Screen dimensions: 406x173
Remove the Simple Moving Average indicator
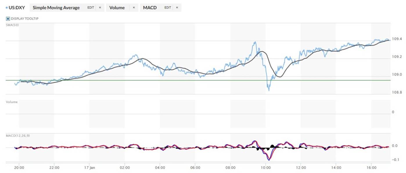click(100, 8)
